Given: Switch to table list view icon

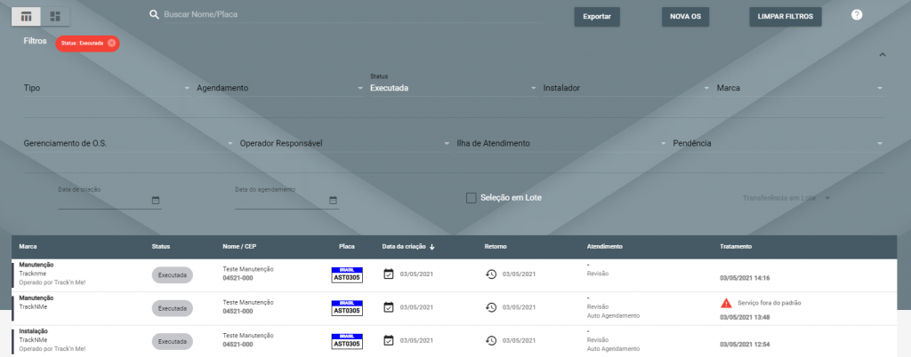Looking at the screenshot, I should [26, 17].
